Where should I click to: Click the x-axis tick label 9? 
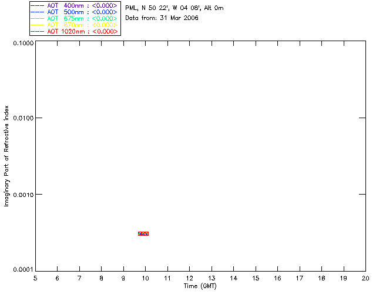[123, 278]
